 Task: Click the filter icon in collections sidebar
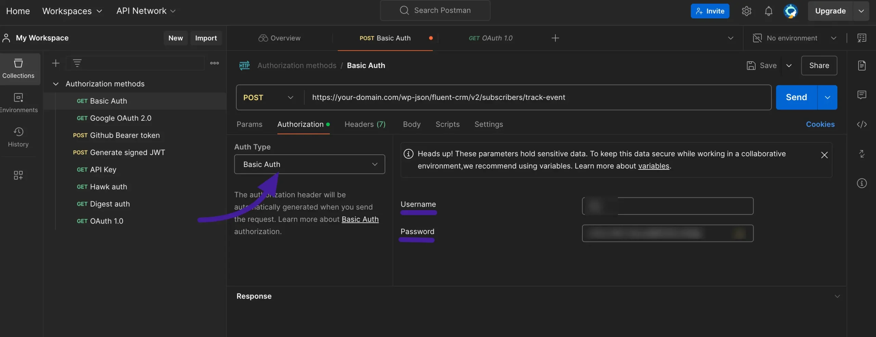[77, 63]
